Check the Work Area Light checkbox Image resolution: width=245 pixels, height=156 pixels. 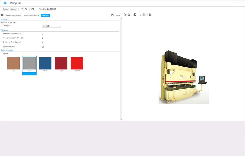point(43,47)
